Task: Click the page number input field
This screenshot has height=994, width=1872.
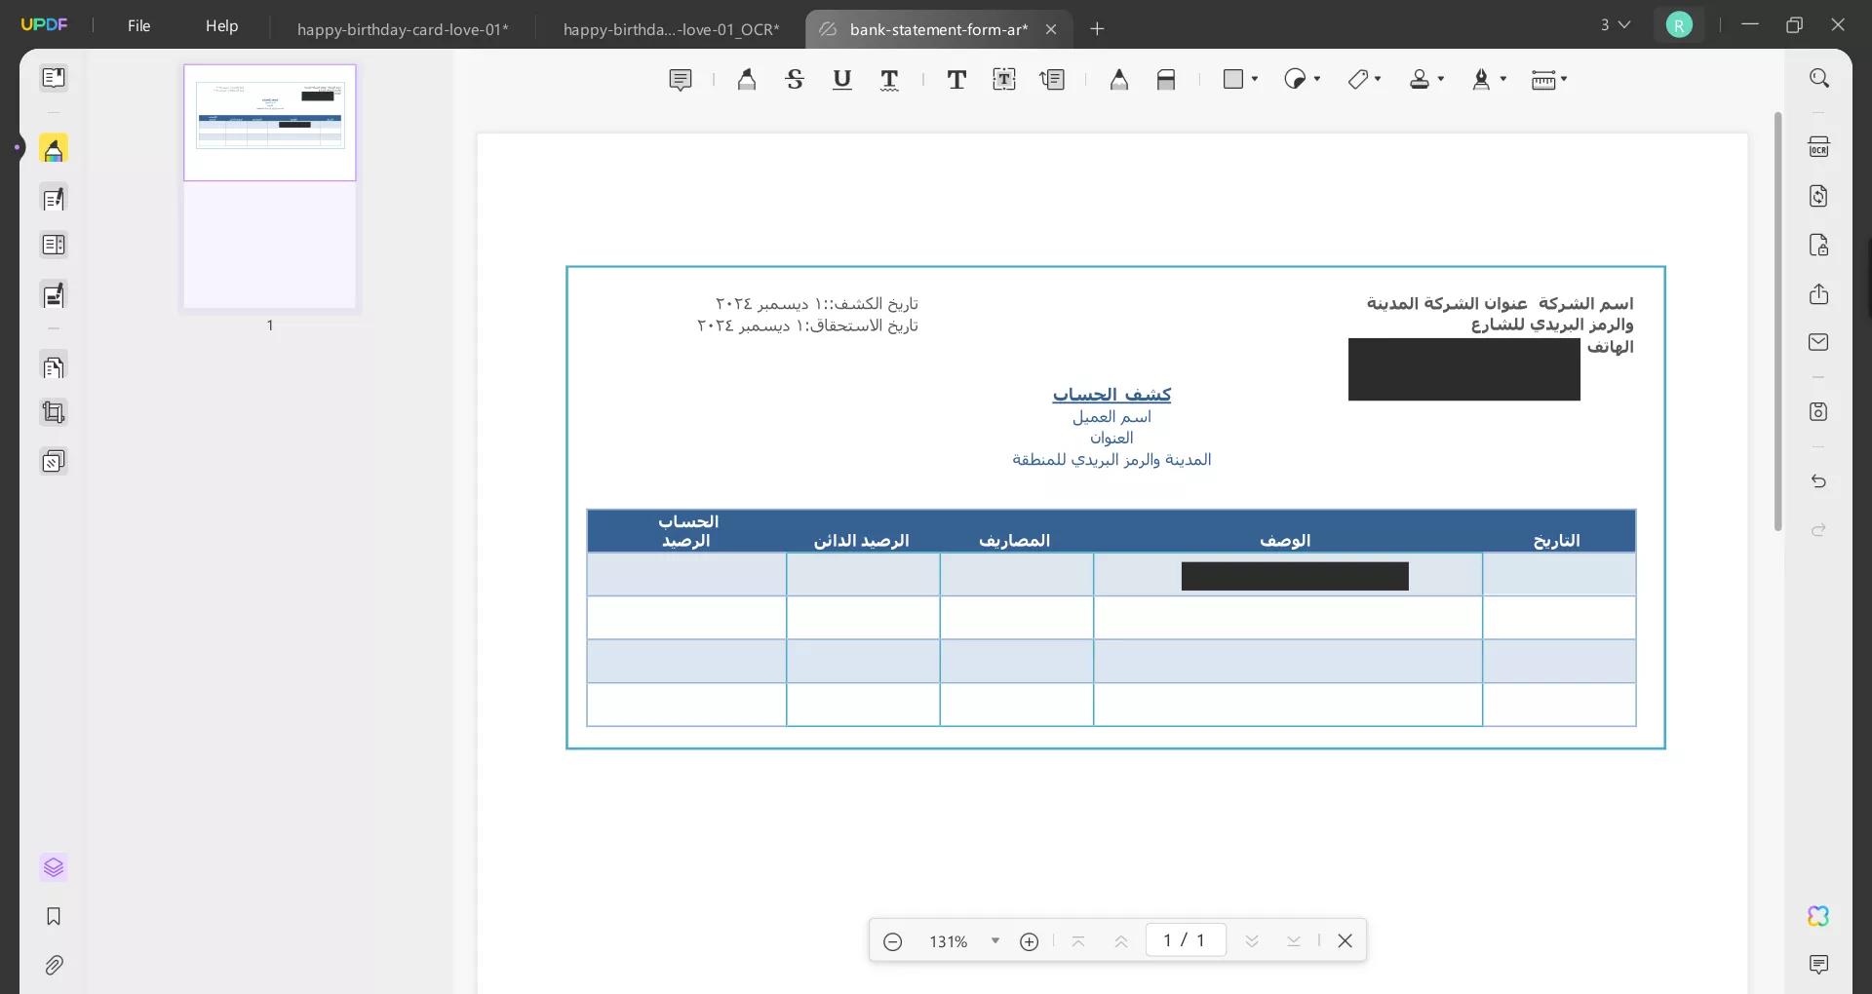Action: 1186,940
